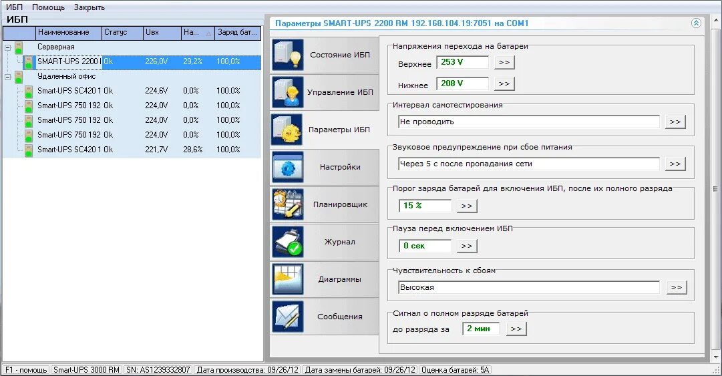Sort by the Наименование column header
Screen dimensions: 722x376
point(69,33)
